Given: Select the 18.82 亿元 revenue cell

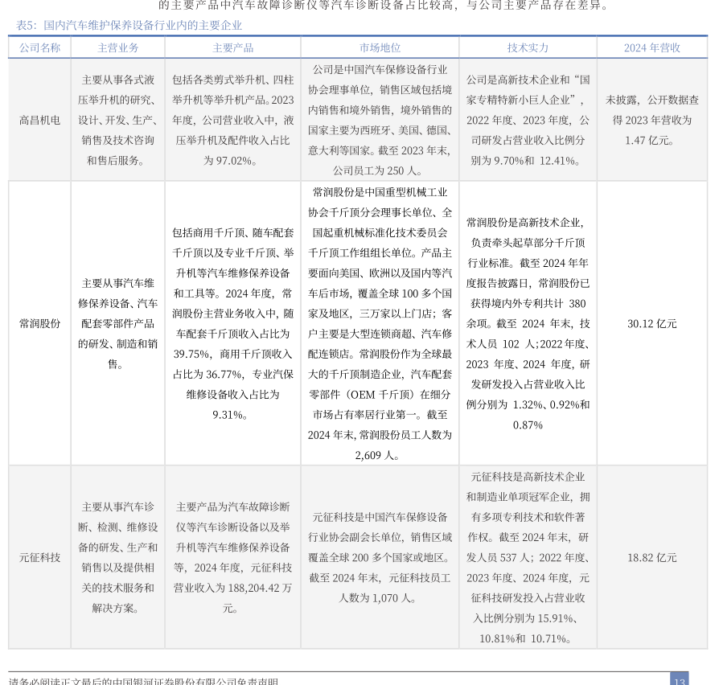Looking at the screenshot, I should [x=651, y=557].
